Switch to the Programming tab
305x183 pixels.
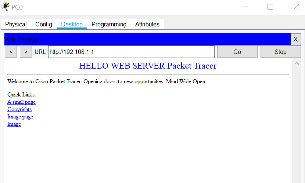(x=109, y=24)
